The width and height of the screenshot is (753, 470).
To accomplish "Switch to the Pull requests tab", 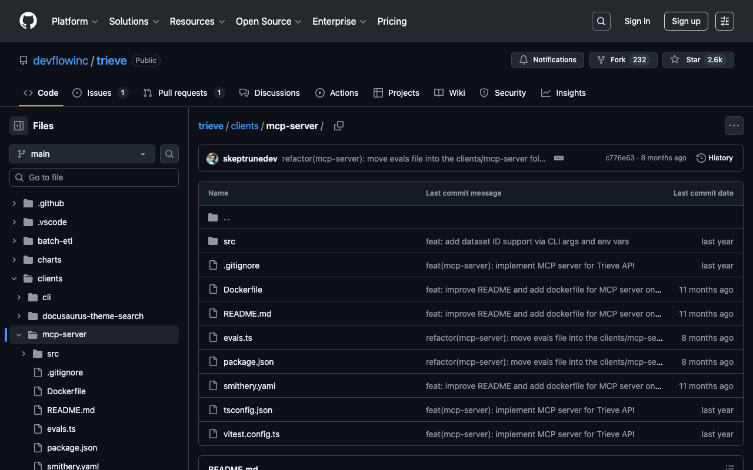I will 183,93.
